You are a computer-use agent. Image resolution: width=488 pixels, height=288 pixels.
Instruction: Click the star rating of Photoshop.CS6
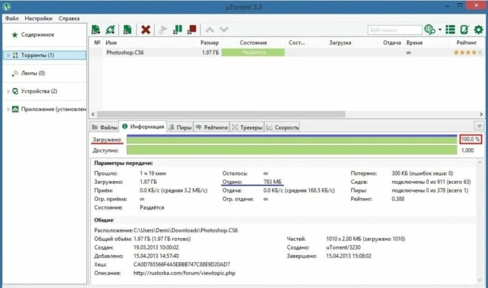[x=468, y=53]
